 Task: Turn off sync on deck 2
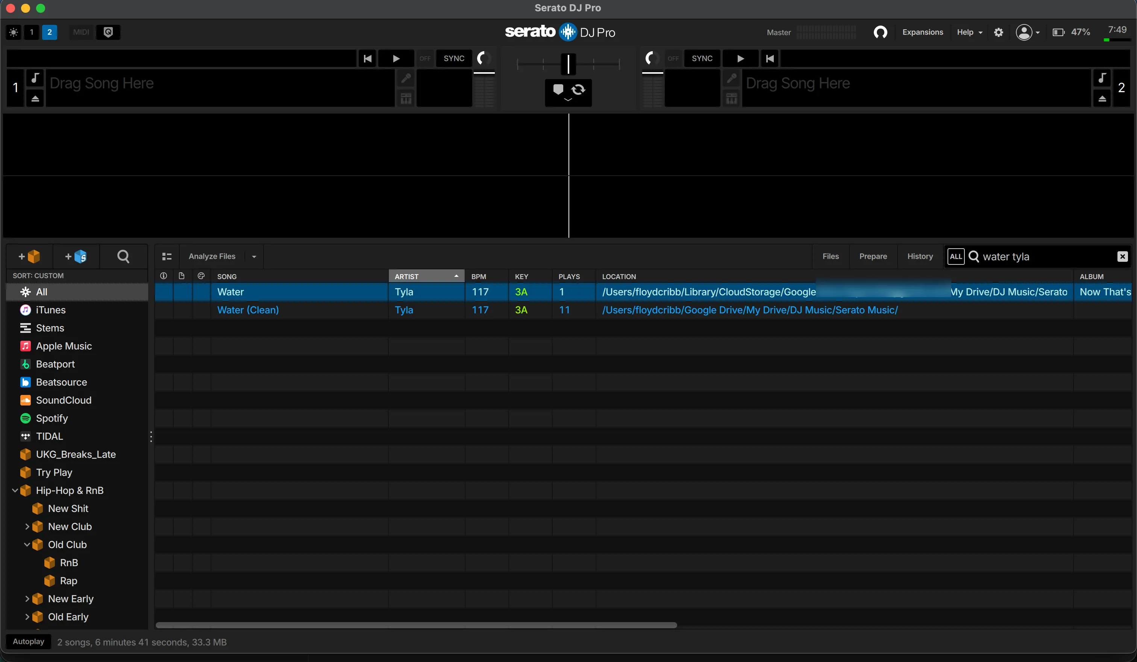(673, 58)
